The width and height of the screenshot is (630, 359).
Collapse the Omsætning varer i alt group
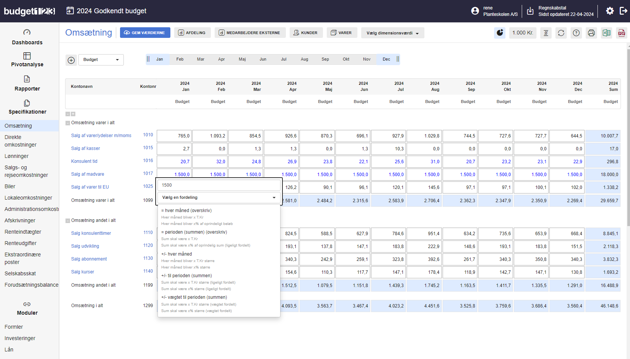click(x=68, y=123)
